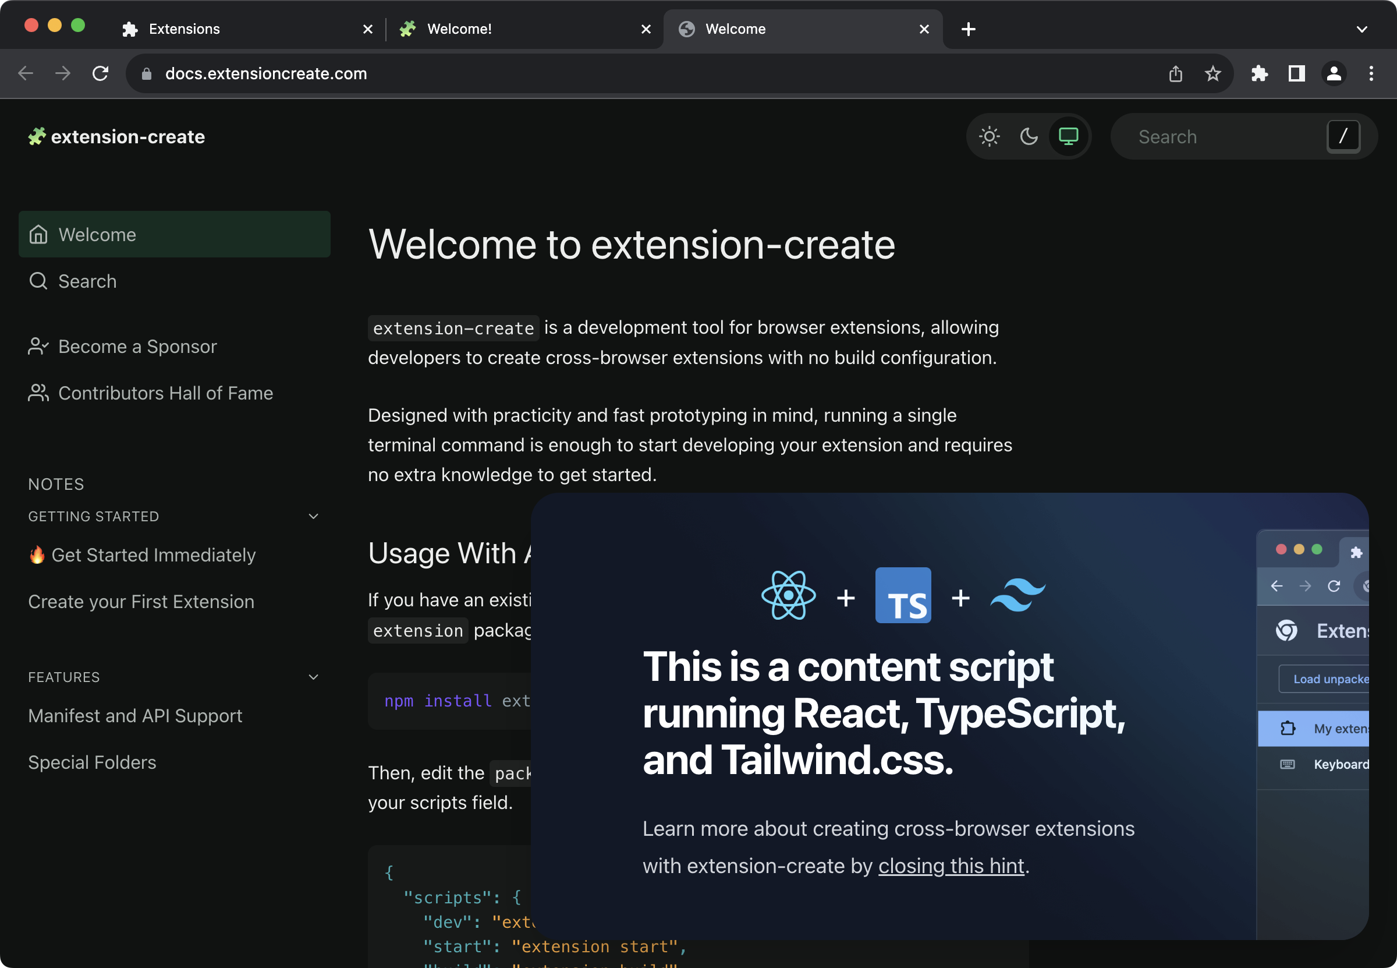Open the tab search chevron
Screen dimensions: 1397x968
(1362, 29)
